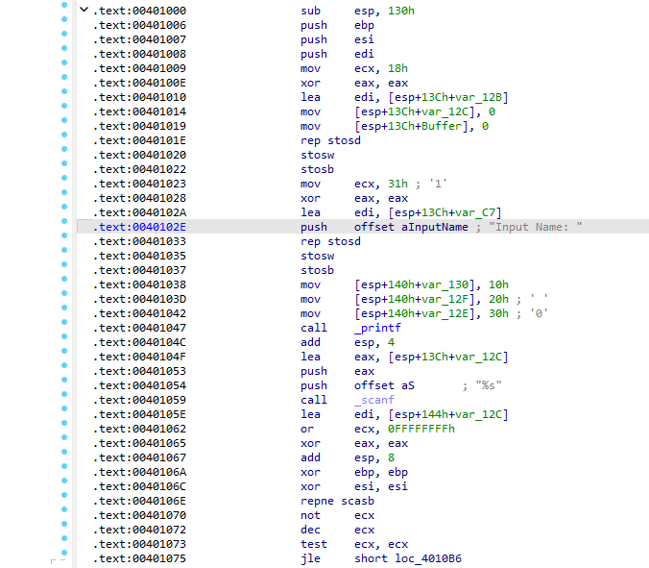Select the 31h value in mov ecx
Screen dimensions: 649x568
397,184
